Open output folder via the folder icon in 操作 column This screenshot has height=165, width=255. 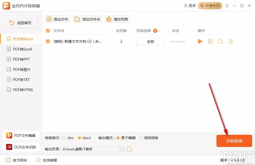pyautogui.click(x=220, y=41)
